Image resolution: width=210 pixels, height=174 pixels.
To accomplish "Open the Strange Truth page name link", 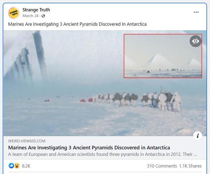I will coord(36,10).
